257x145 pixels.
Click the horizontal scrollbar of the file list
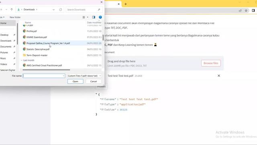[46, 70]
